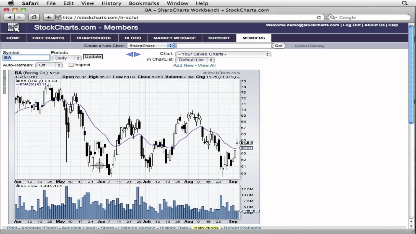416x234 pixels.
Task: Open the Apple menu
Action: coord(11,3)
